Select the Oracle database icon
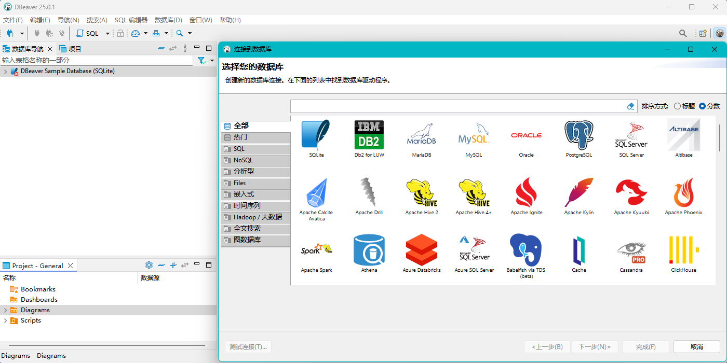Screen dimensions: 727x363 [526, 136]
